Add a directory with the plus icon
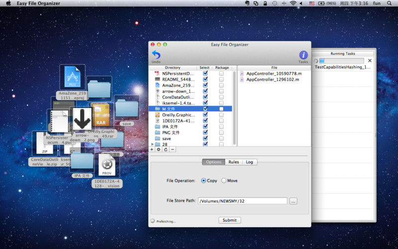This screenshot has height=249, width=398. pyautogui.click(x=152, y=149)
